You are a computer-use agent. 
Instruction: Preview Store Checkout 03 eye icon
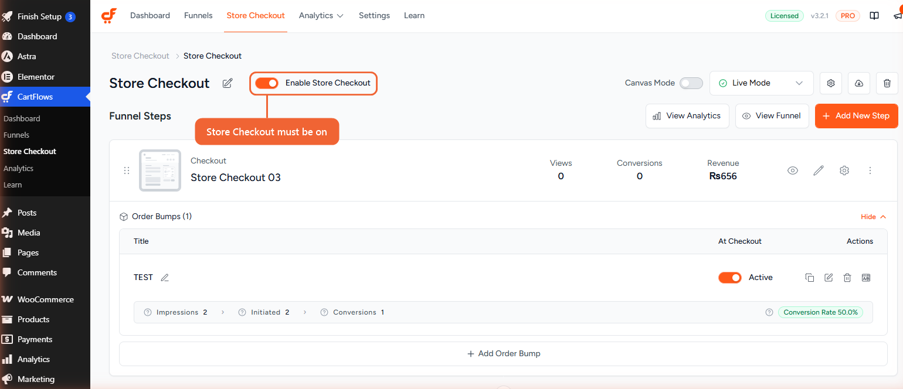point(793,170)
